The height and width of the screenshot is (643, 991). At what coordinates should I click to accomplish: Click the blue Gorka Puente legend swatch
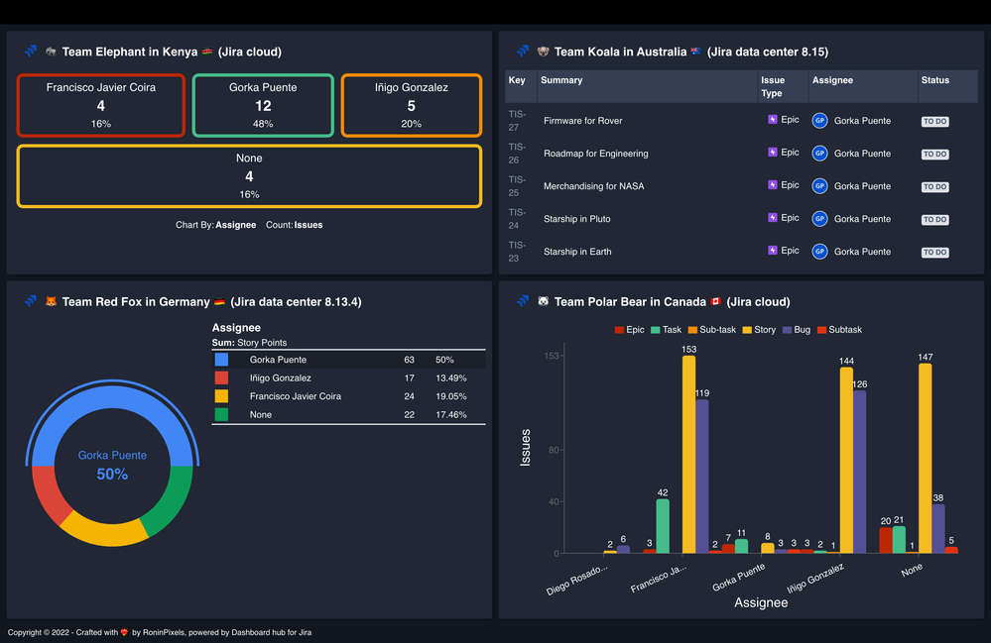click(x=221, y=360)
